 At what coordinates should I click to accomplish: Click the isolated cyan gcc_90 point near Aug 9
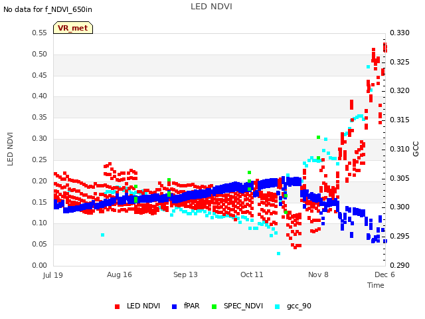pos(102,235)
